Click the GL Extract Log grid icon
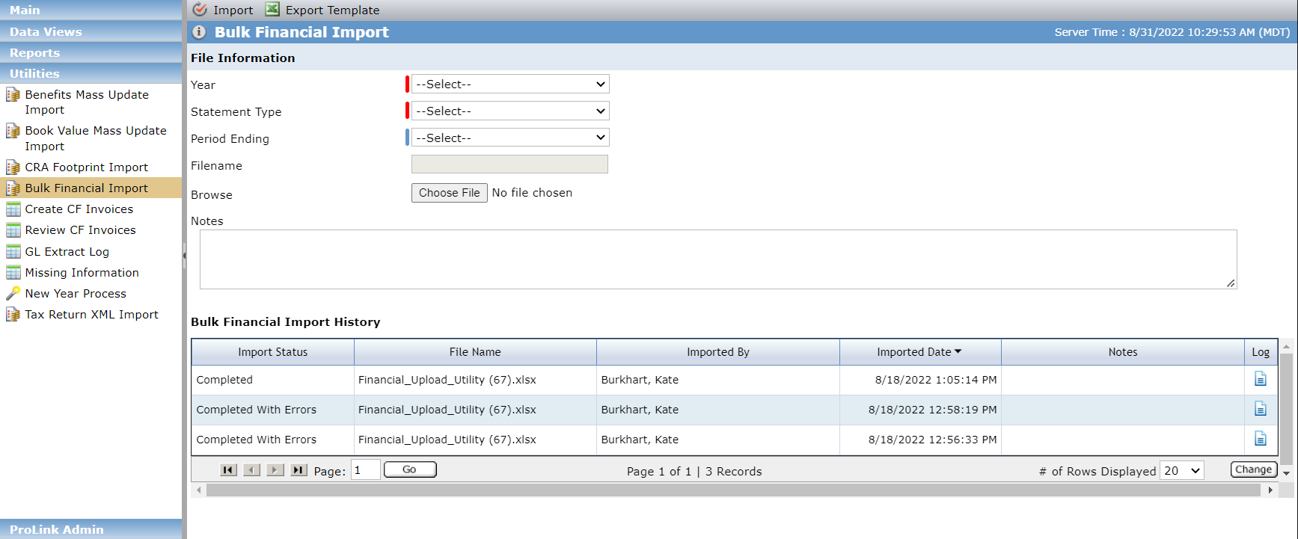The width and height of the screenshot is (1298, 539). tap(13, 252)
